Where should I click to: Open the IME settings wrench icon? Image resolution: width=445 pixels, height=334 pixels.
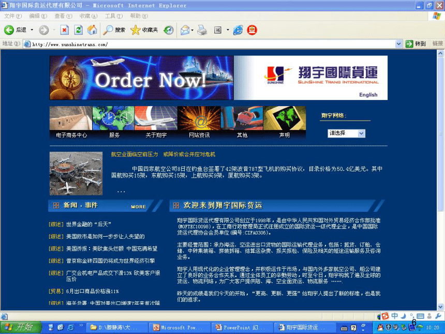[x=438, y=316]
